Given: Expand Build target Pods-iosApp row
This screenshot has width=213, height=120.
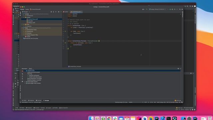Looking at the screenshot, I should pyautogui.click(x=25, y=83).
